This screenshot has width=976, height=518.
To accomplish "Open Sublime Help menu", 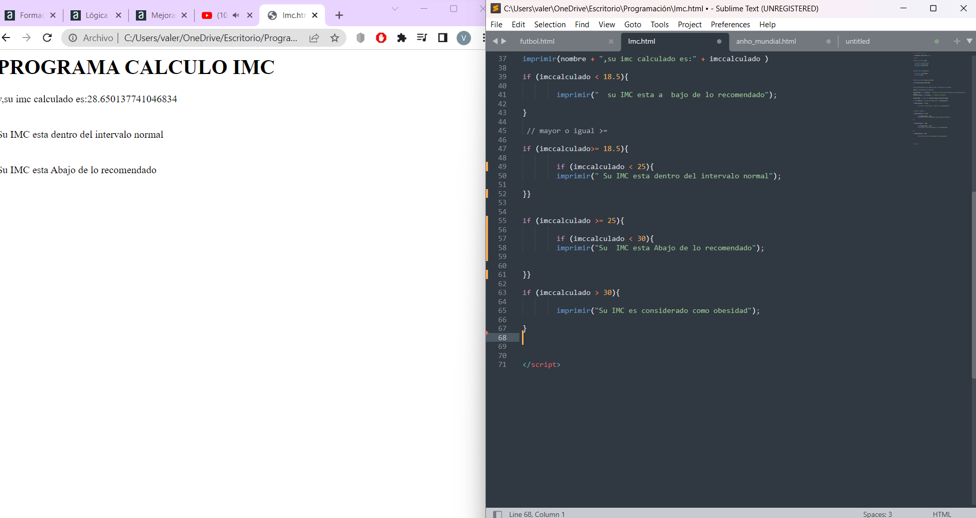I will click(x=768, y=25).
